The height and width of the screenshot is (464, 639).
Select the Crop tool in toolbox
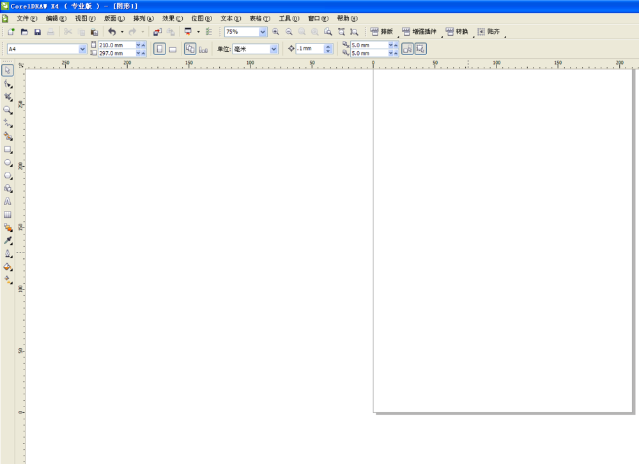(8, 97)
